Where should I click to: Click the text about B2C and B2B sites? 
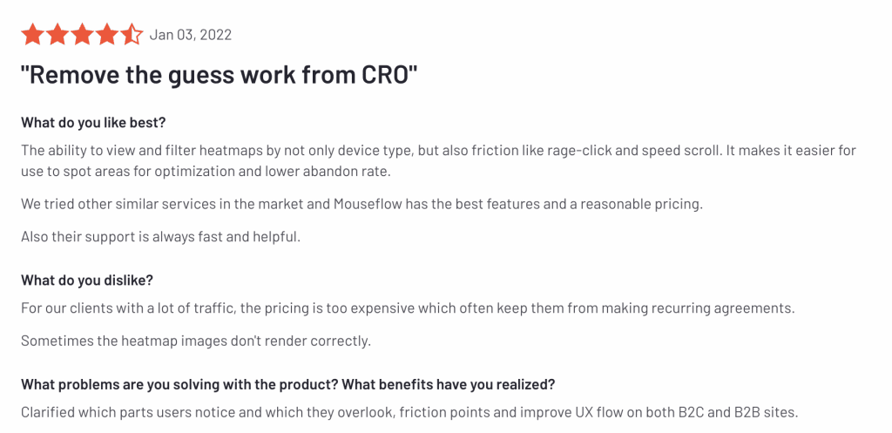409,412
